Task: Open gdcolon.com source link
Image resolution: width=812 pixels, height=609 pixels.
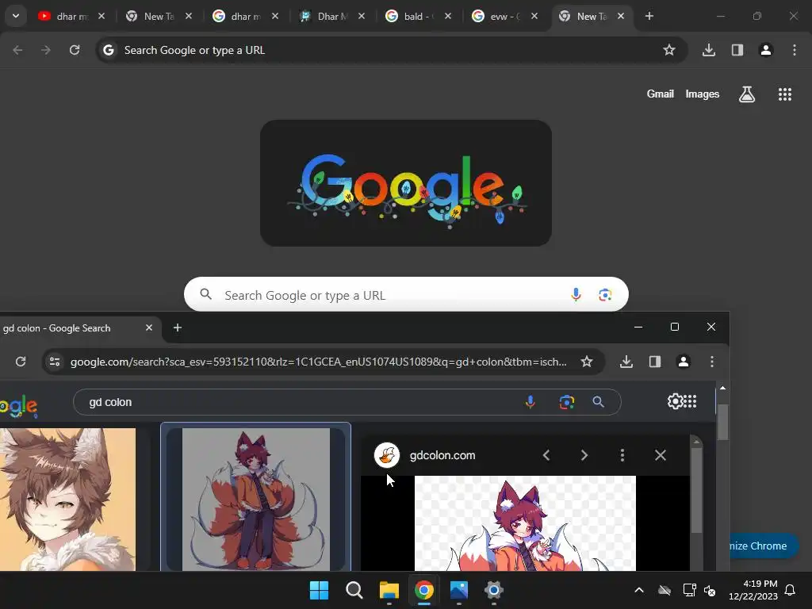Action: pos(442,455)
